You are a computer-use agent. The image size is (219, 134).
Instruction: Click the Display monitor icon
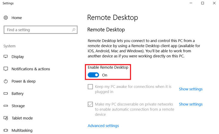click(x=6, y=57)
